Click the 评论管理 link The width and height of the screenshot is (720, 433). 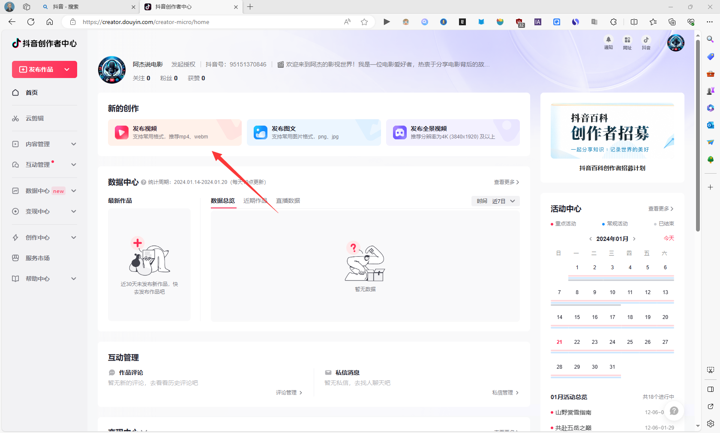(289, 393)
